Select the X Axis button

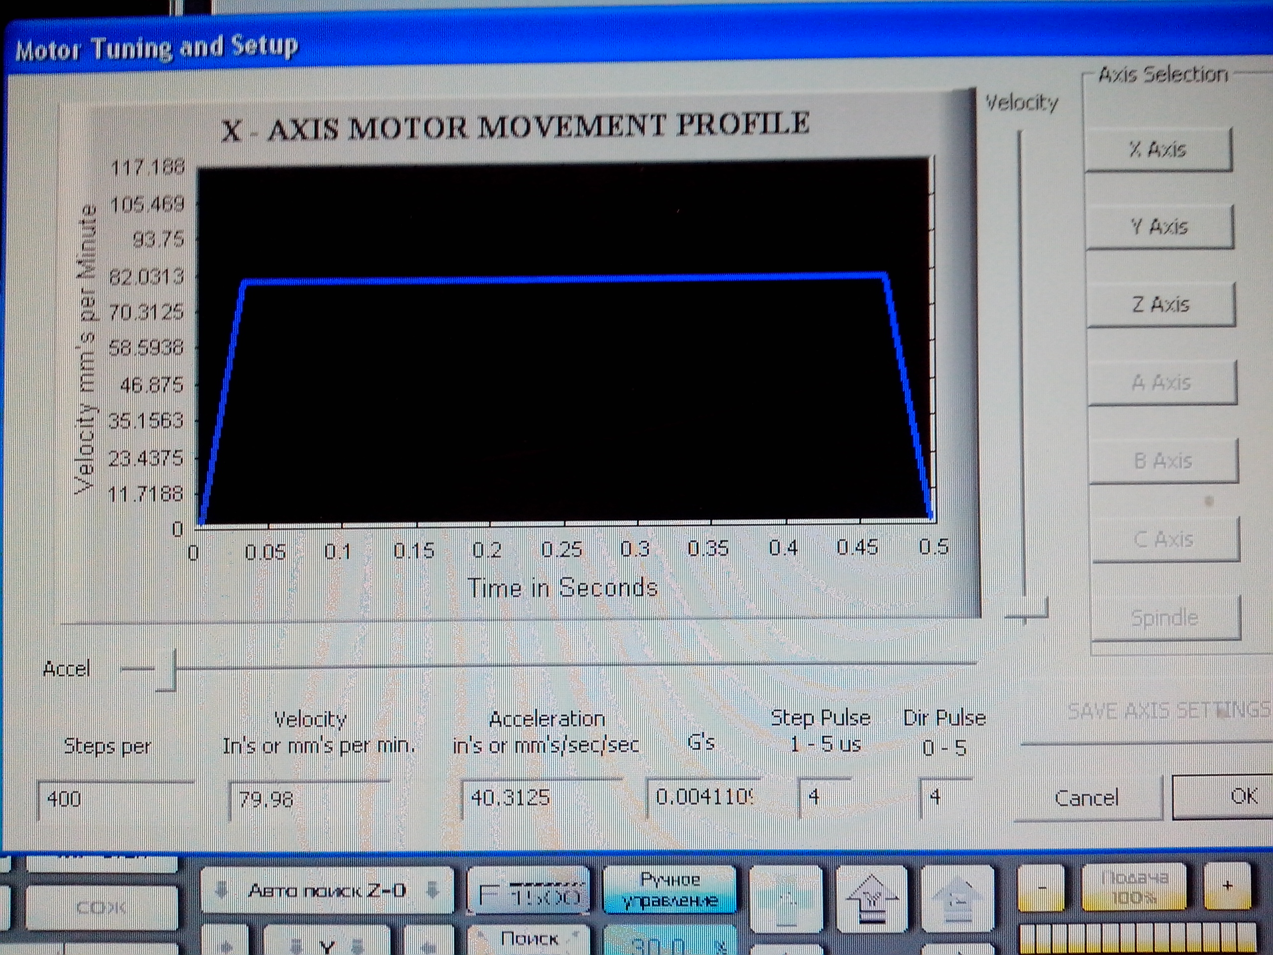[x=1157, y=150]
